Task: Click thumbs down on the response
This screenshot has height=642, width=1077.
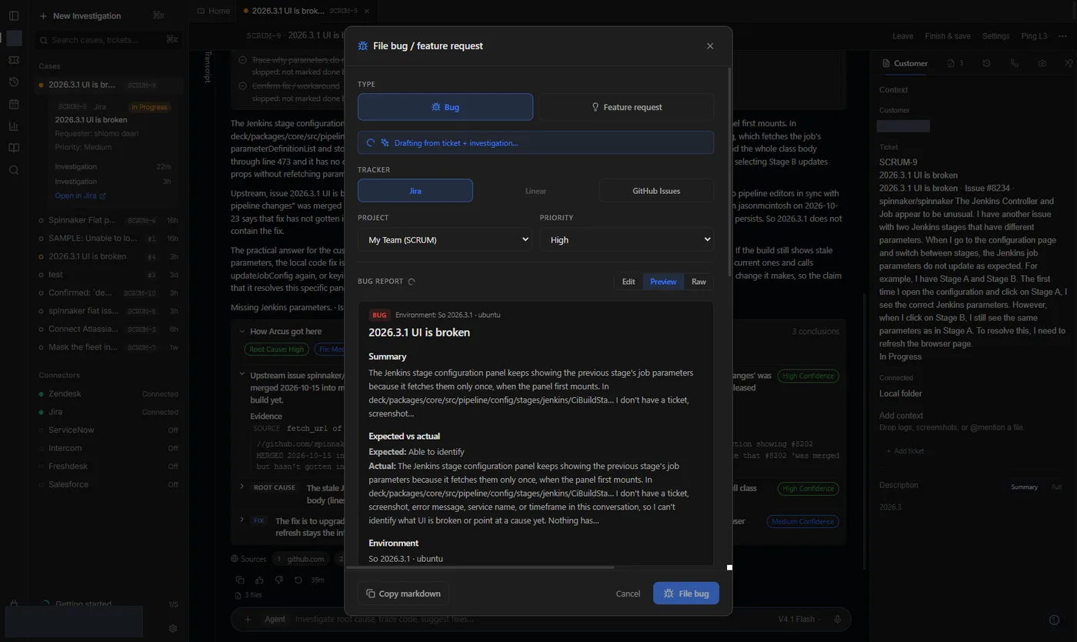Action: [x=278, y=580]
